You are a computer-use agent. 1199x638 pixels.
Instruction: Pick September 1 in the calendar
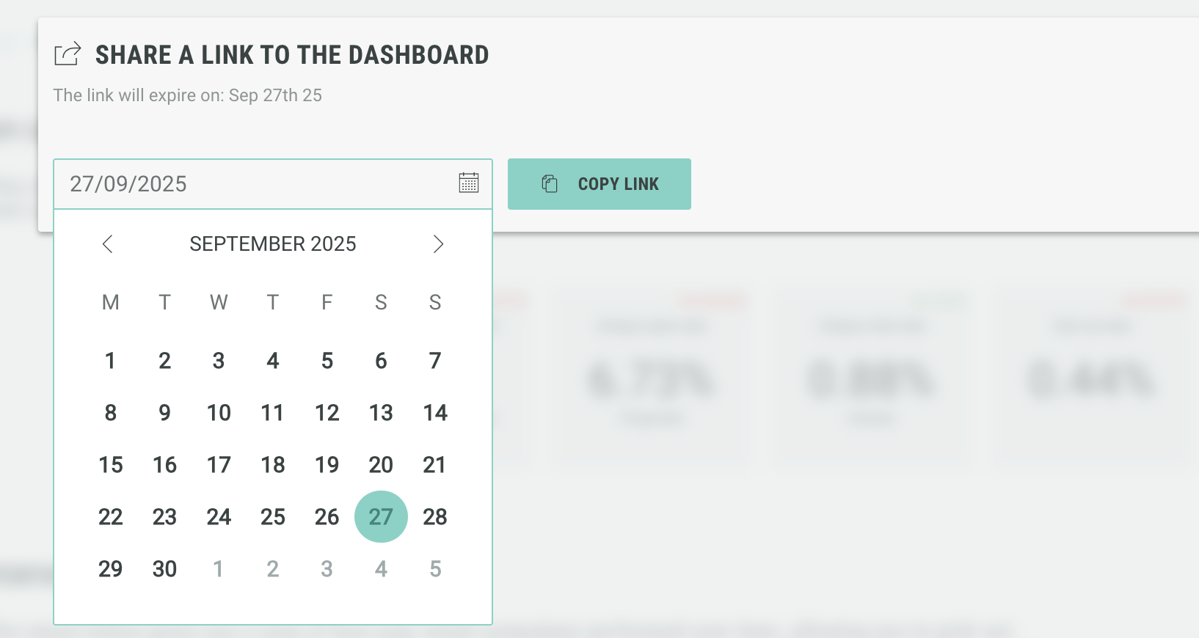tap(110, 361)
